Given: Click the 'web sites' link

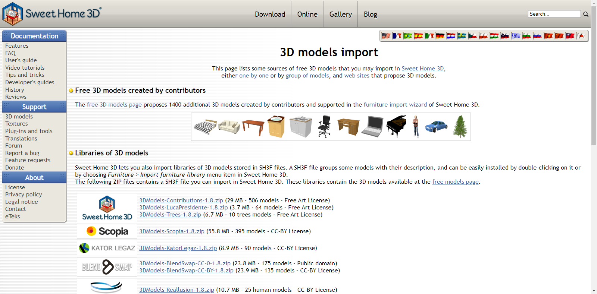Looking at the screenshot, I should 357,76.
